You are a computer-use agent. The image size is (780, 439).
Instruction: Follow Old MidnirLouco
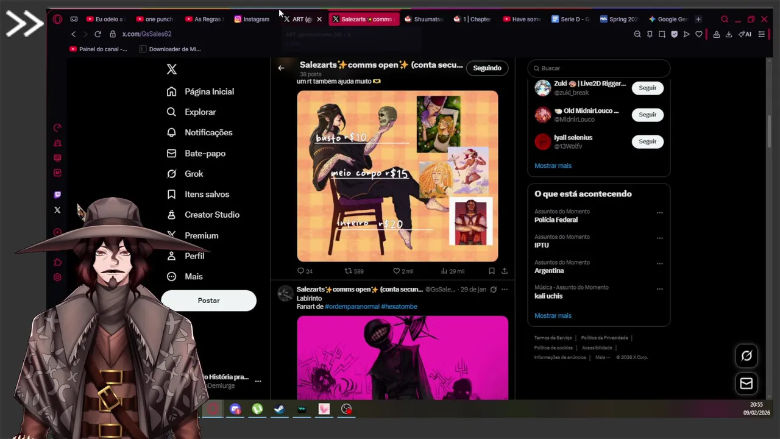[x=647, y=115]
